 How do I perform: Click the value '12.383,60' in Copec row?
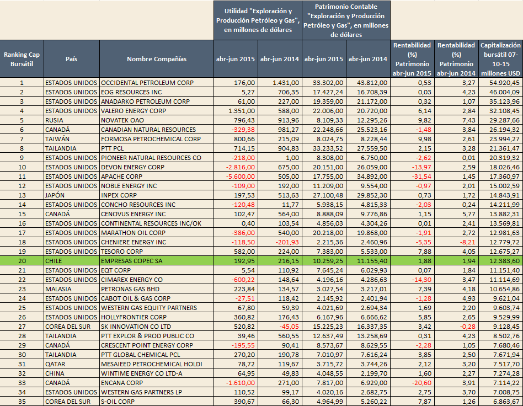pos(500,261)
